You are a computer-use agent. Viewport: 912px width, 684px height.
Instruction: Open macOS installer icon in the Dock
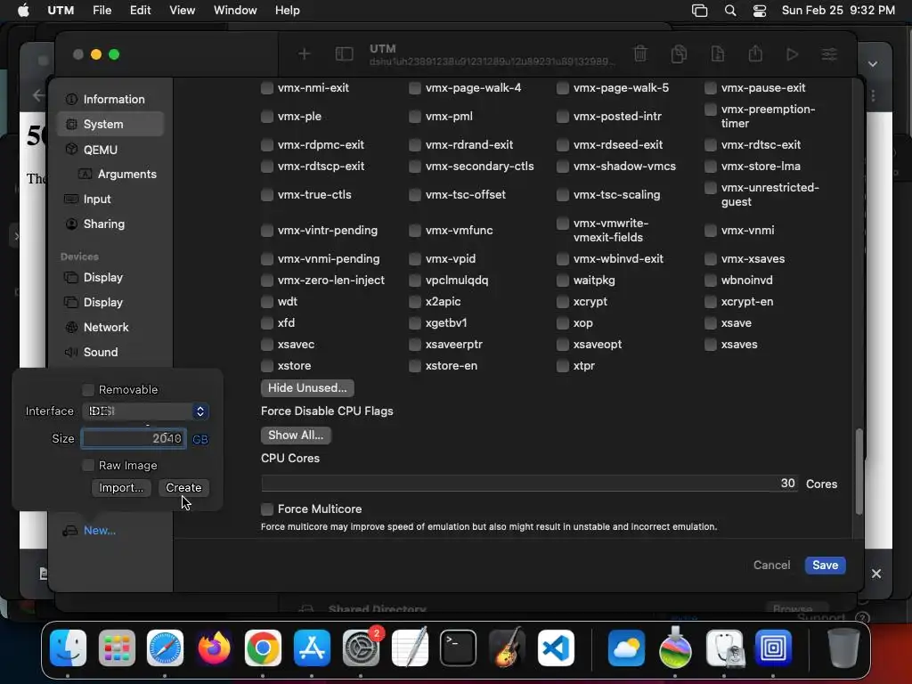675,647
